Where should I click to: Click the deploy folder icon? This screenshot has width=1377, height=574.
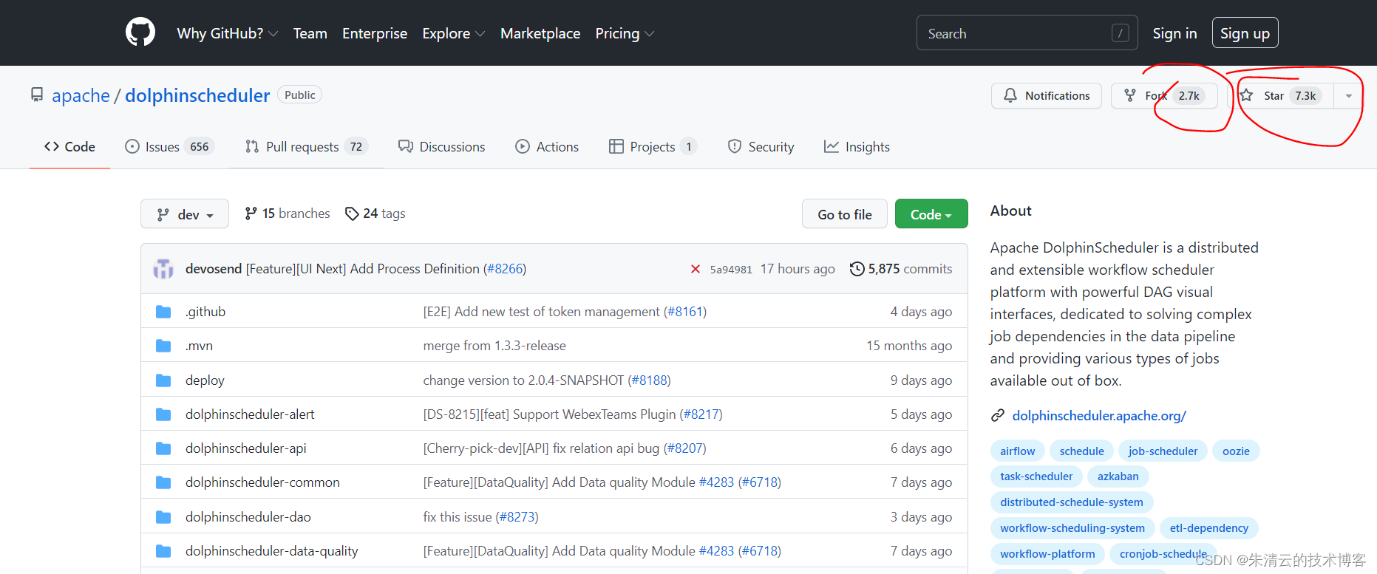(x=163, y=380)
